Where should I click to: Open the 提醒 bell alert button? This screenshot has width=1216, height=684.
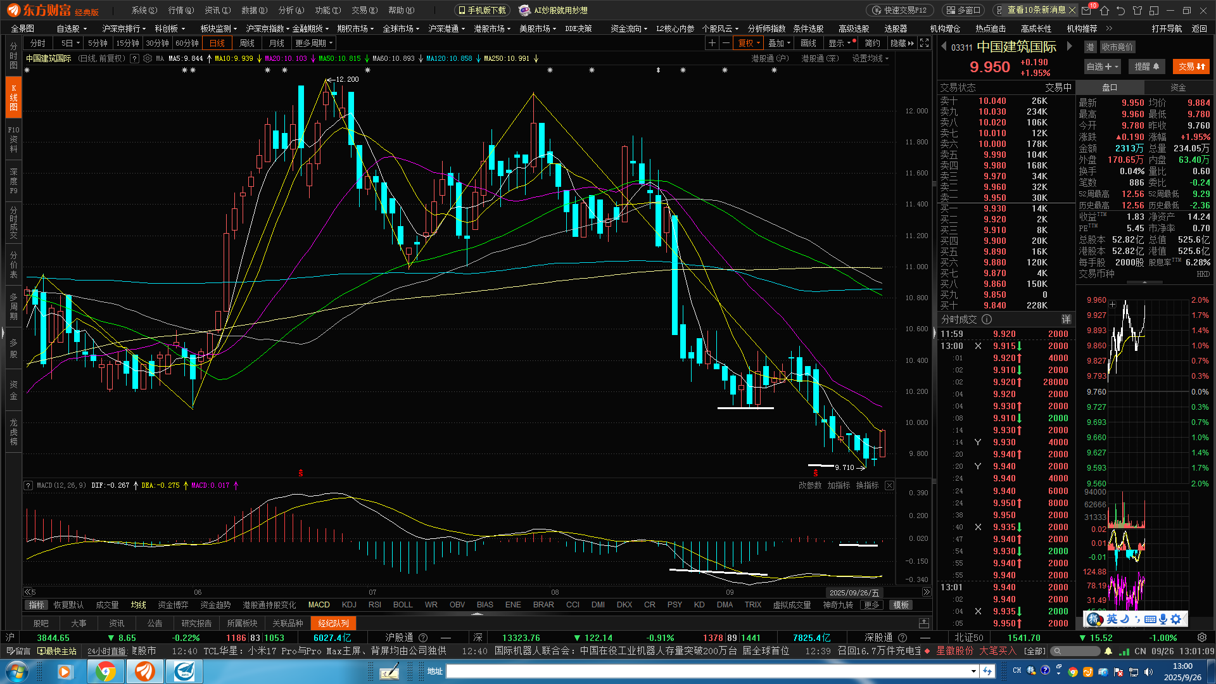tap(1146, 66)
